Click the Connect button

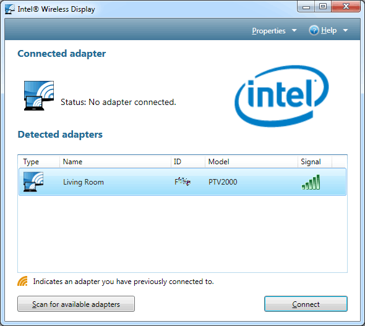point(306,304)
